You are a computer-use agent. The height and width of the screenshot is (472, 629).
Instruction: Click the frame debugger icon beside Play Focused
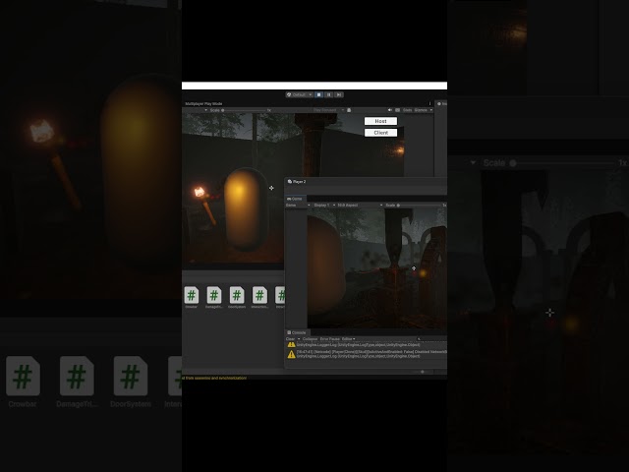349,110
